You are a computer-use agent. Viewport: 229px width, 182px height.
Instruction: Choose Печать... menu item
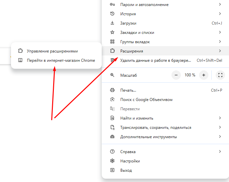click(x=165, y=90)
